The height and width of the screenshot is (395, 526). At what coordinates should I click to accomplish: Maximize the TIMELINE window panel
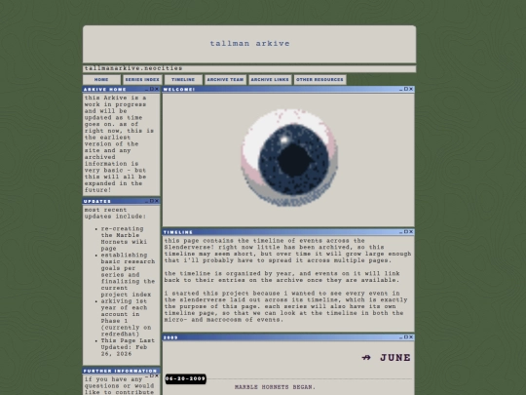coord(406,232)
